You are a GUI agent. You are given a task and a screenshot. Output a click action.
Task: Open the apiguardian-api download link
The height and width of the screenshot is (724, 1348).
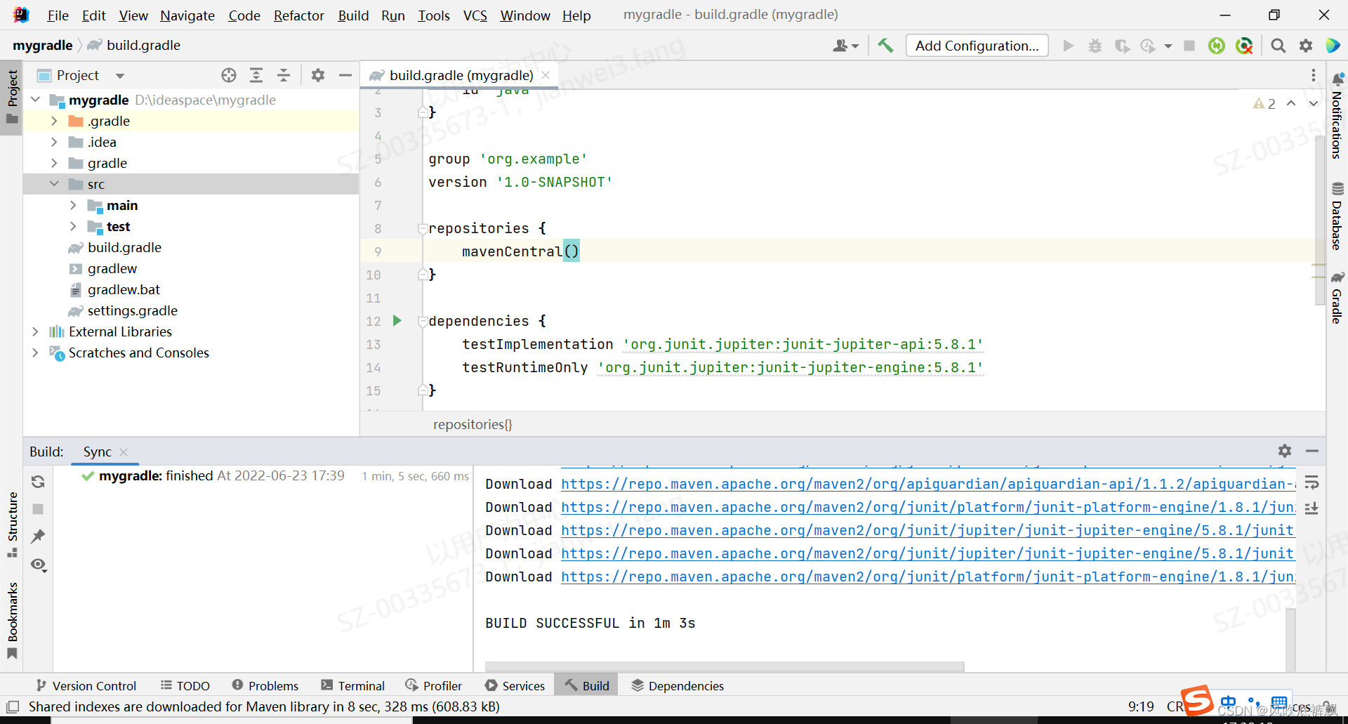pos(928,484)
